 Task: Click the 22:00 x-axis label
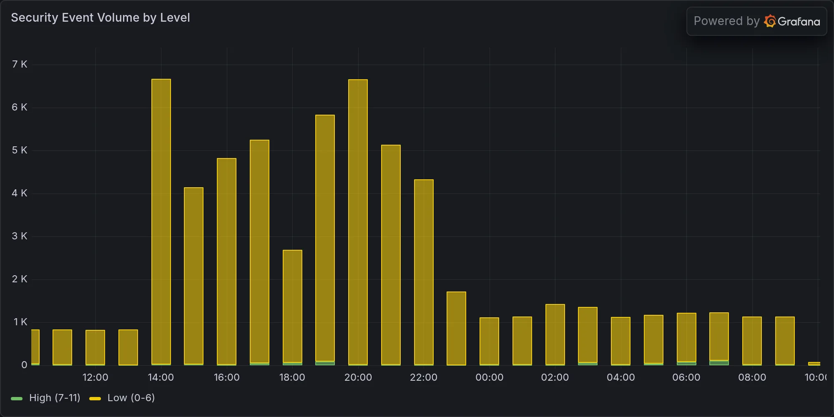pos(424,377)
